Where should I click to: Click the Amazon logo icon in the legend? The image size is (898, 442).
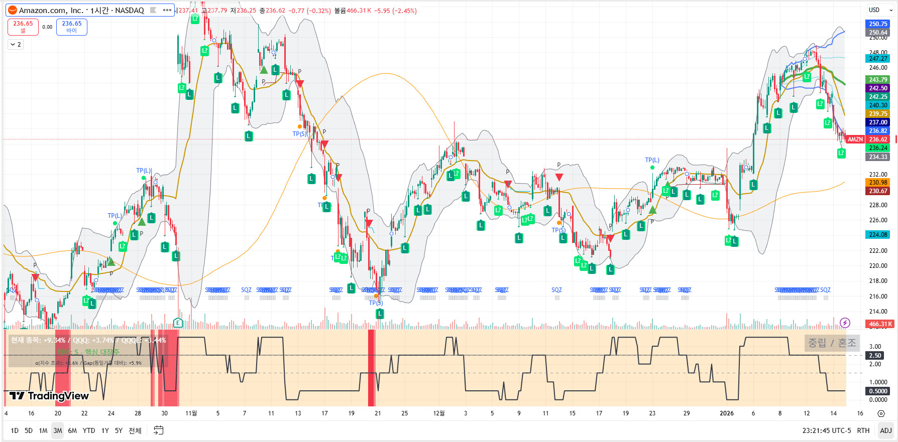13,10
